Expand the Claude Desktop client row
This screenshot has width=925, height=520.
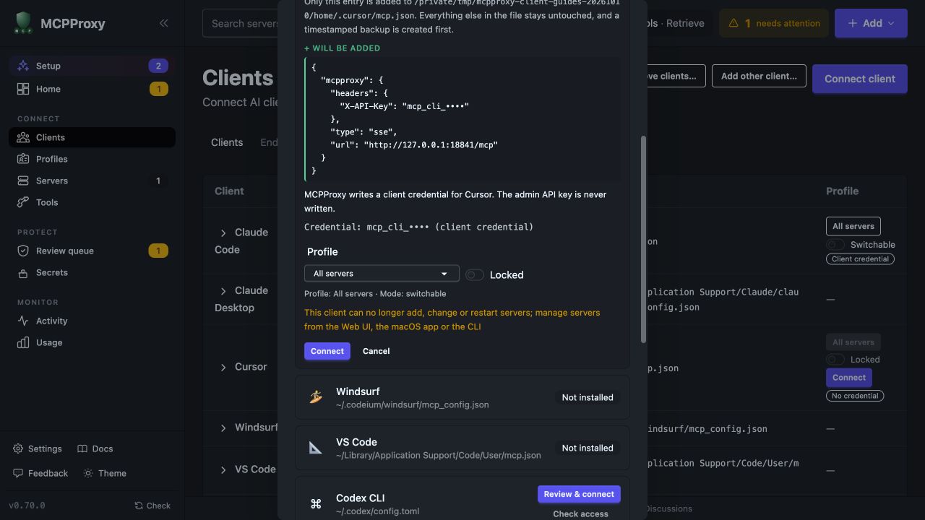(x=223, y=290)
